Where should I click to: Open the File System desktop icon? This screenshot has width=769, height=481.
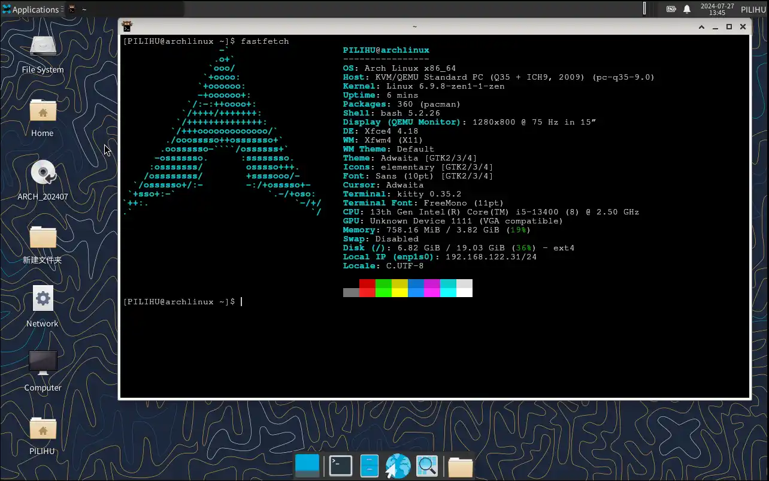point(43,47)
